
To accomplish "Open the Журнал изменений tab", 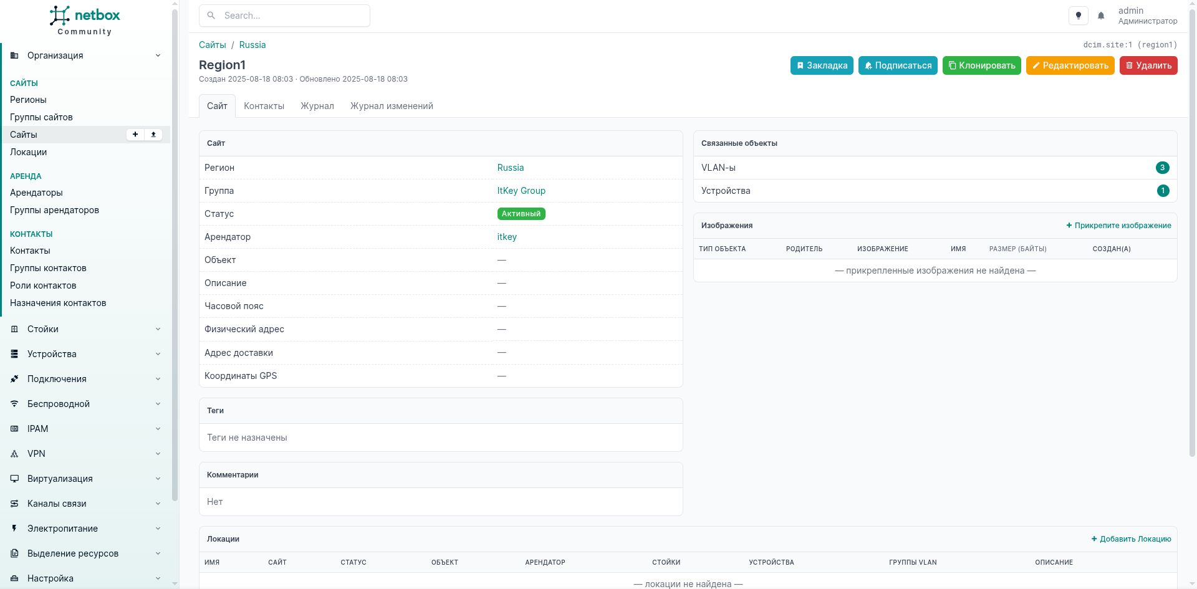I will (392, 106).
